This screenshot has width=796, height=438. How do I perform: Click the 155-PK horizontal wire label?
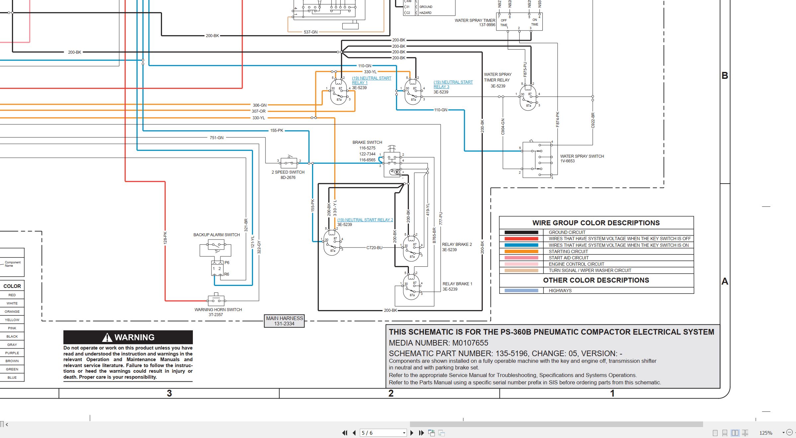tap(277, 131)
